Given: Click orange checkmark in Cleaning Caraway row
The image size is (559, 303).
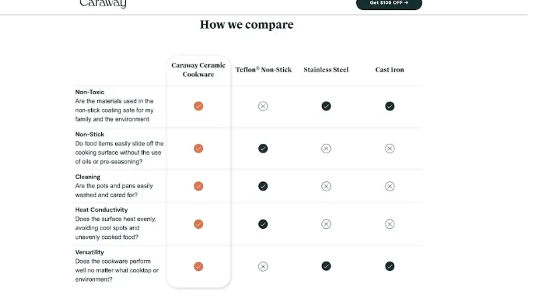Looking at the screenshot, I should (199, 186).
